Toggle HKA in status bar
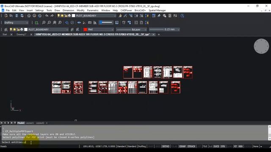This screenshot has height=152, width=271. [241, 147]
